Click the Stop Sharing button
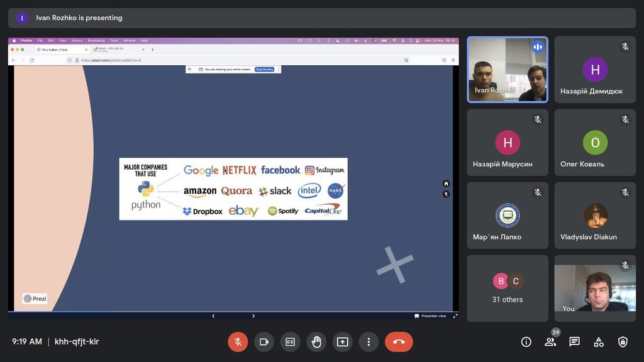The image size is (644, 362). click(x=264, y=69)
